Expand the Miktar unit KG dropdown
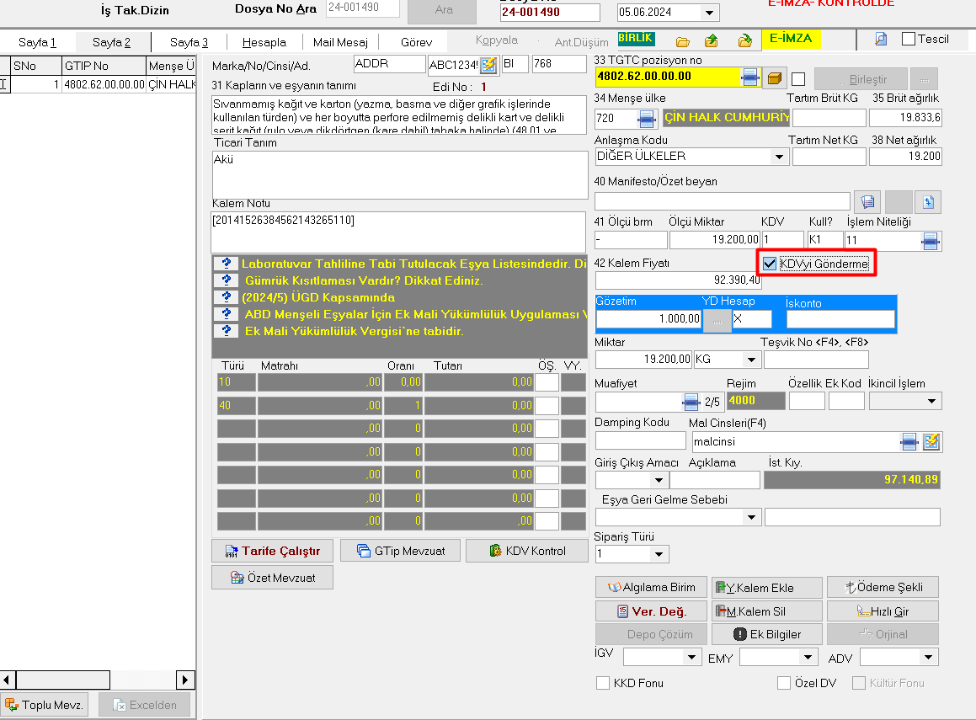Image resolution: width=976 pixels, height=720 pixels. [751, 359]
